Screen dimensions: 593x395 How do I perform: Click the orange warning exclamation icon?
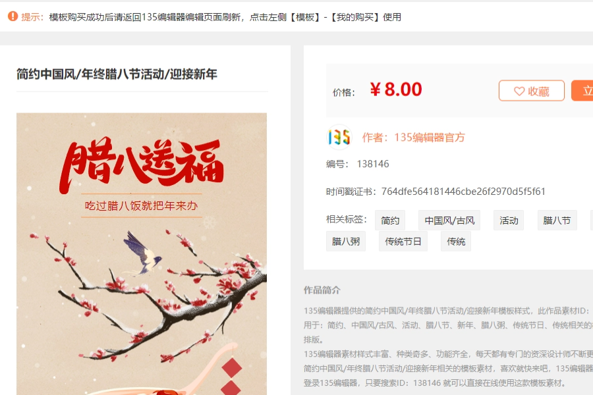click(x=13, y=16)
